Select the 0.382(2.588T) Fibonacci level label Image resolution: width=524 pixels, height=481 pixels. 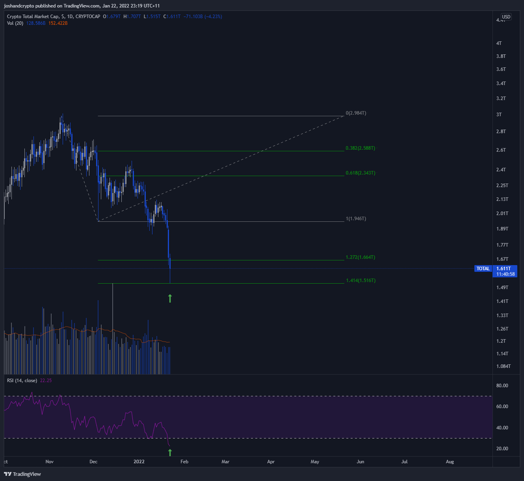[360, 148]
